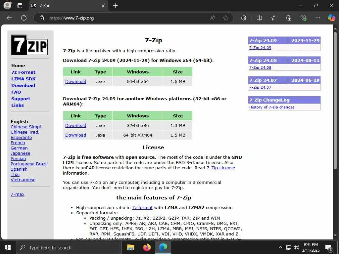This screenshot has height=254, width=339.
Task: Open the LZMA SDK page
Action: point(24,79)
